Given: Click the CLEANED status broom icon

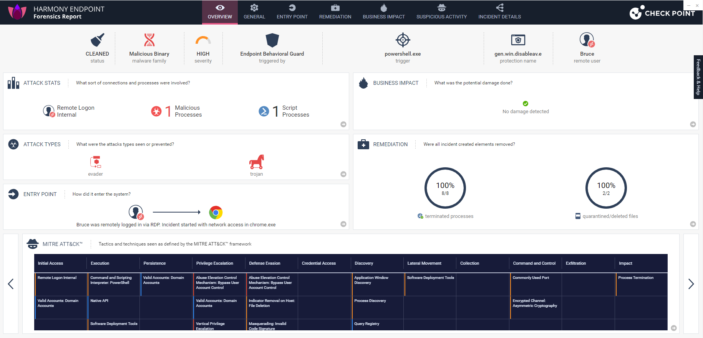Looking at the screenshot, I should 97,40.
